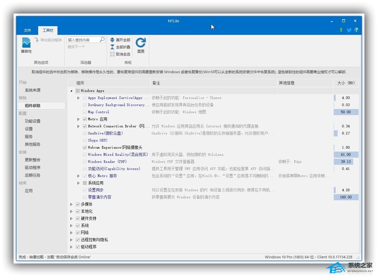Open sidebar 驱动程序 under 安装
Image resolution: width=378 pixels, height=277 pixels.
pyautogui.click(x=33, y=167)
